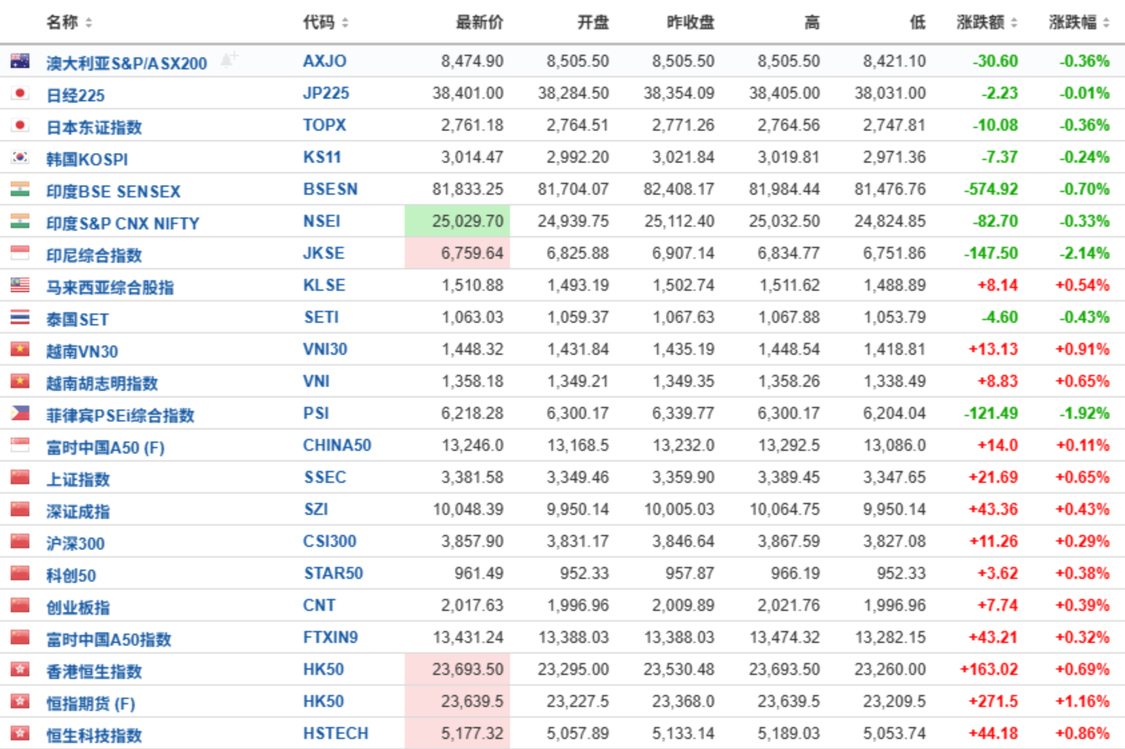Open the 韩国KOSPI index link
The width and height of the screenshot is (1125, 749).
87,159
